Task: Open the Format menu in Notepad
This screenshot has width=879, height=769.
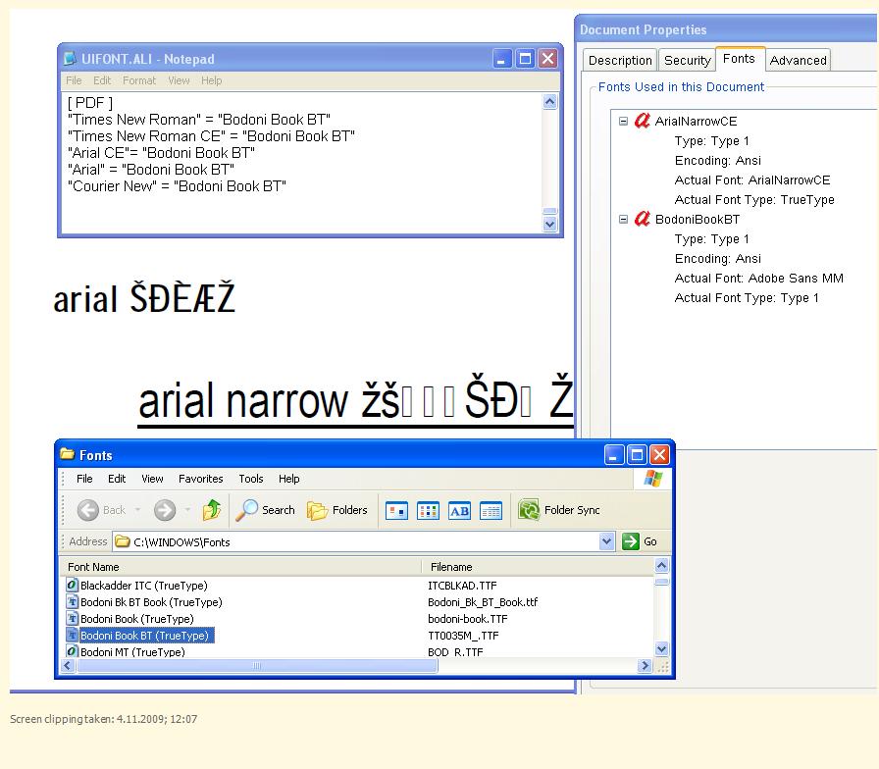Action: [x=139, y=80]
